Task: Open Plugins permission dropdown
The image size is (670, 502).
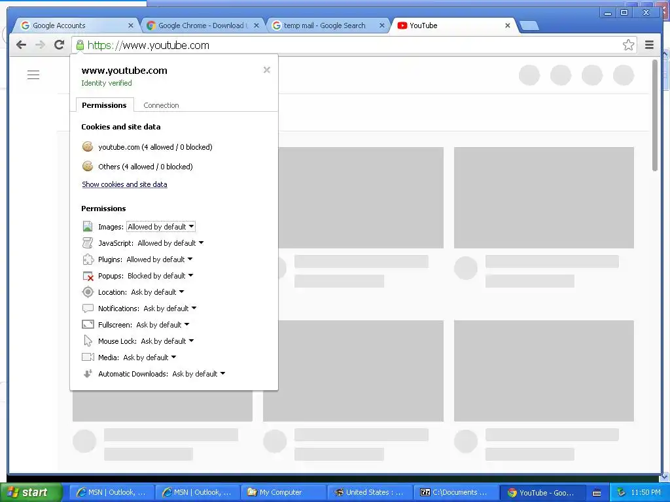Action: 160,259
